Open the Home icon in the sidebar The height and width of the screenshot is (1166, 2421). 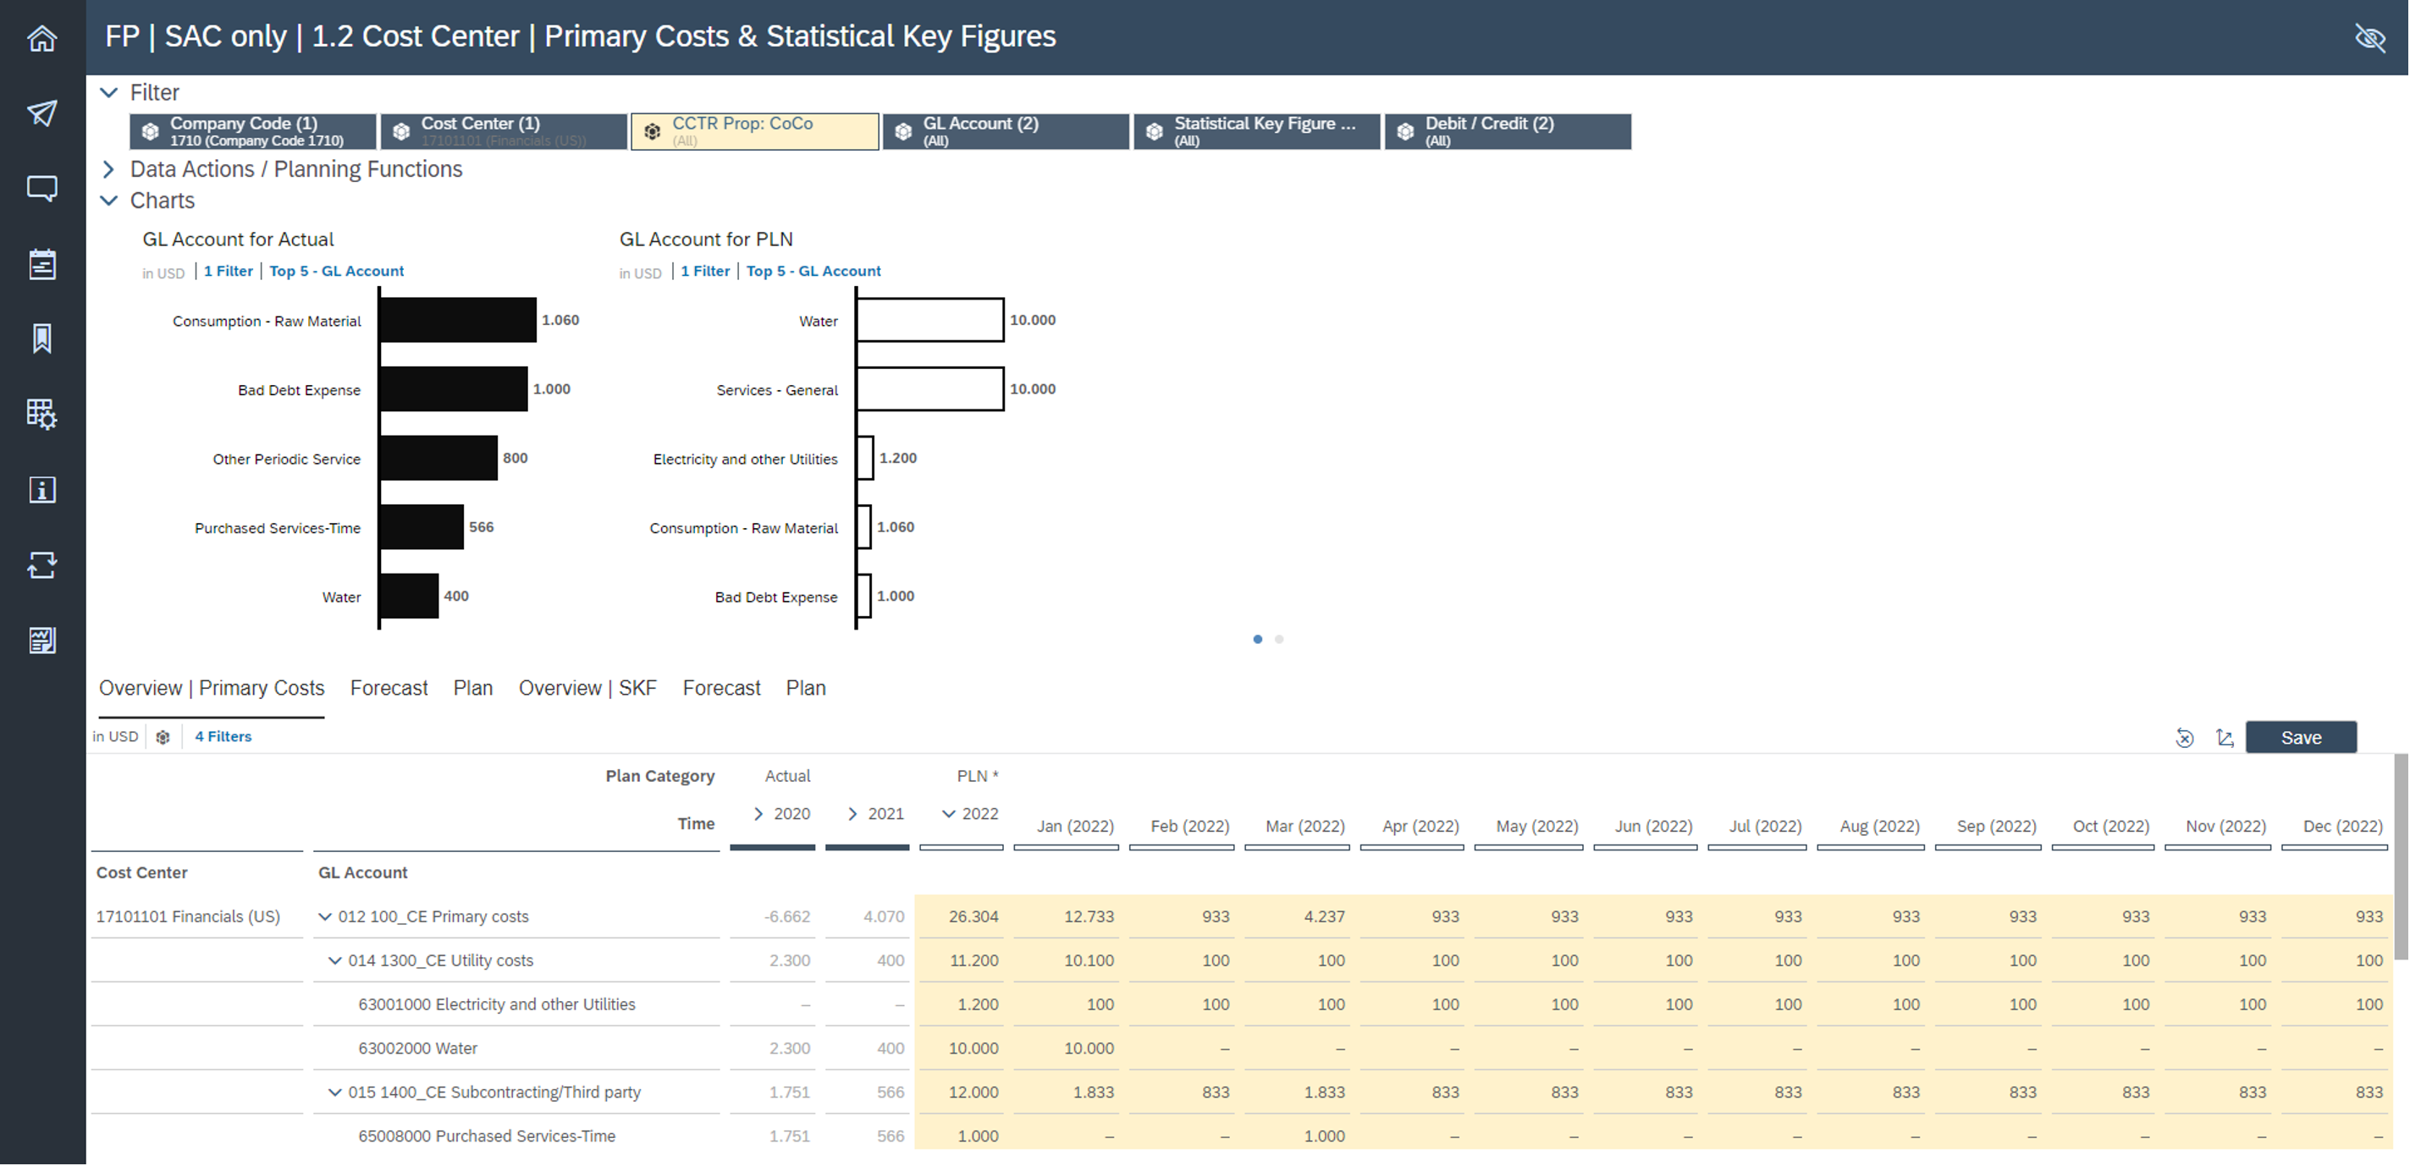tap(42, 39)
